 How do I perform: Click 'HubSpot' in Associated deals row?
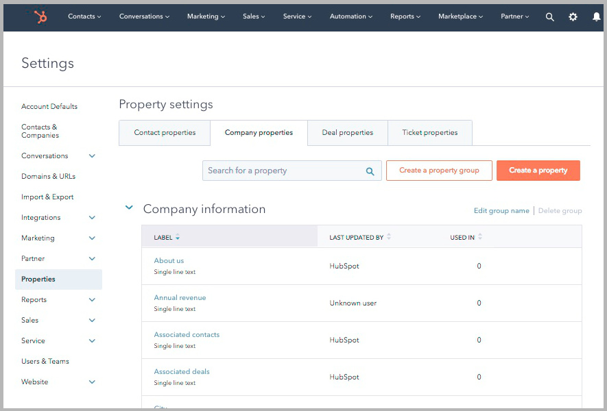pyautogui.click(x=344, y=377)
